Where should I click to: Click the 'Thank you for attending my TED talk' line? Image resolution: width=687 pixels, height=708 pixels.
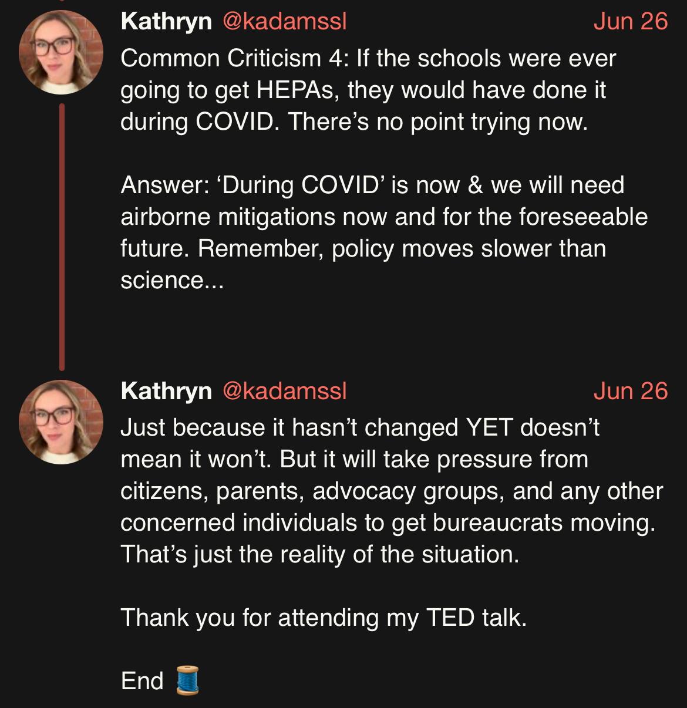(324, 618)
